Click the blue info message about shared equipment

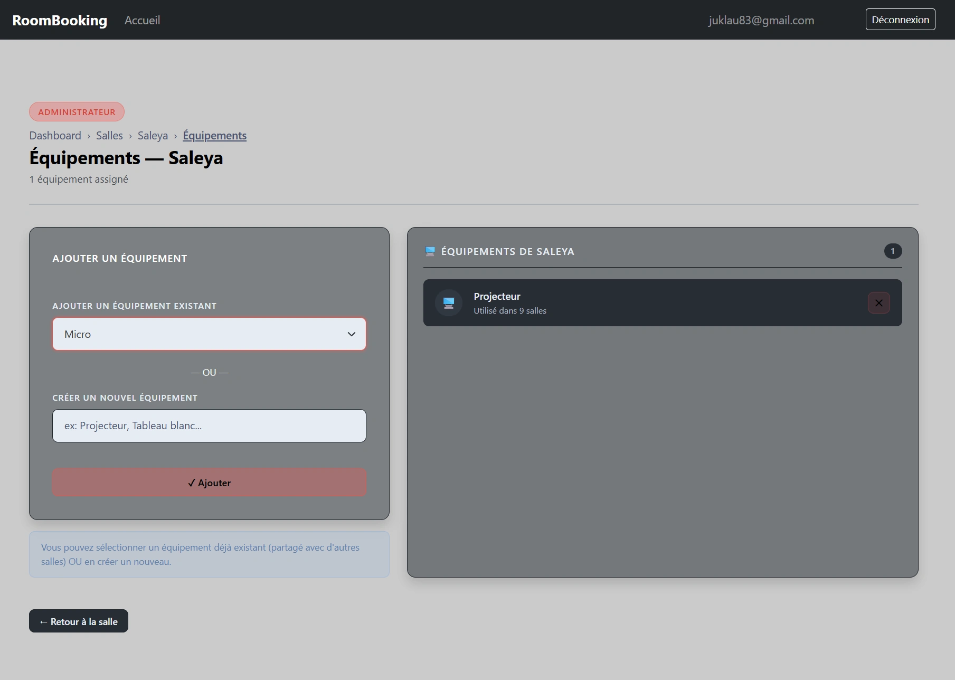point(209,554)
